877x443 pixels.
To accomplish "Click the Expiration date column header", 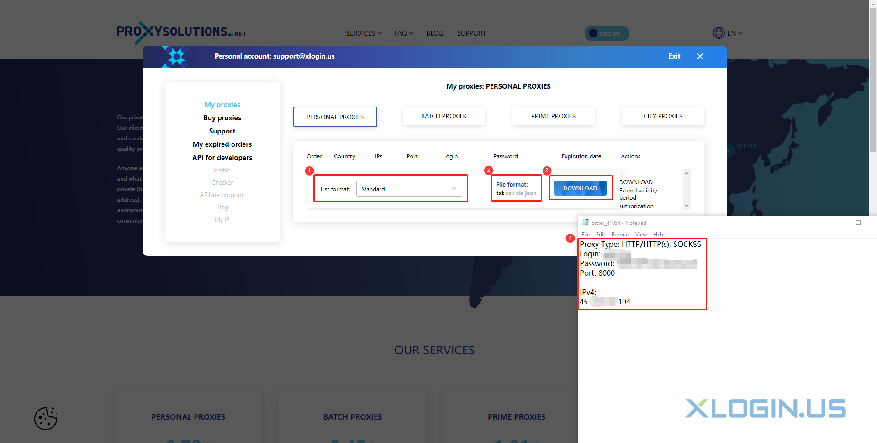I will click(581, 156).
